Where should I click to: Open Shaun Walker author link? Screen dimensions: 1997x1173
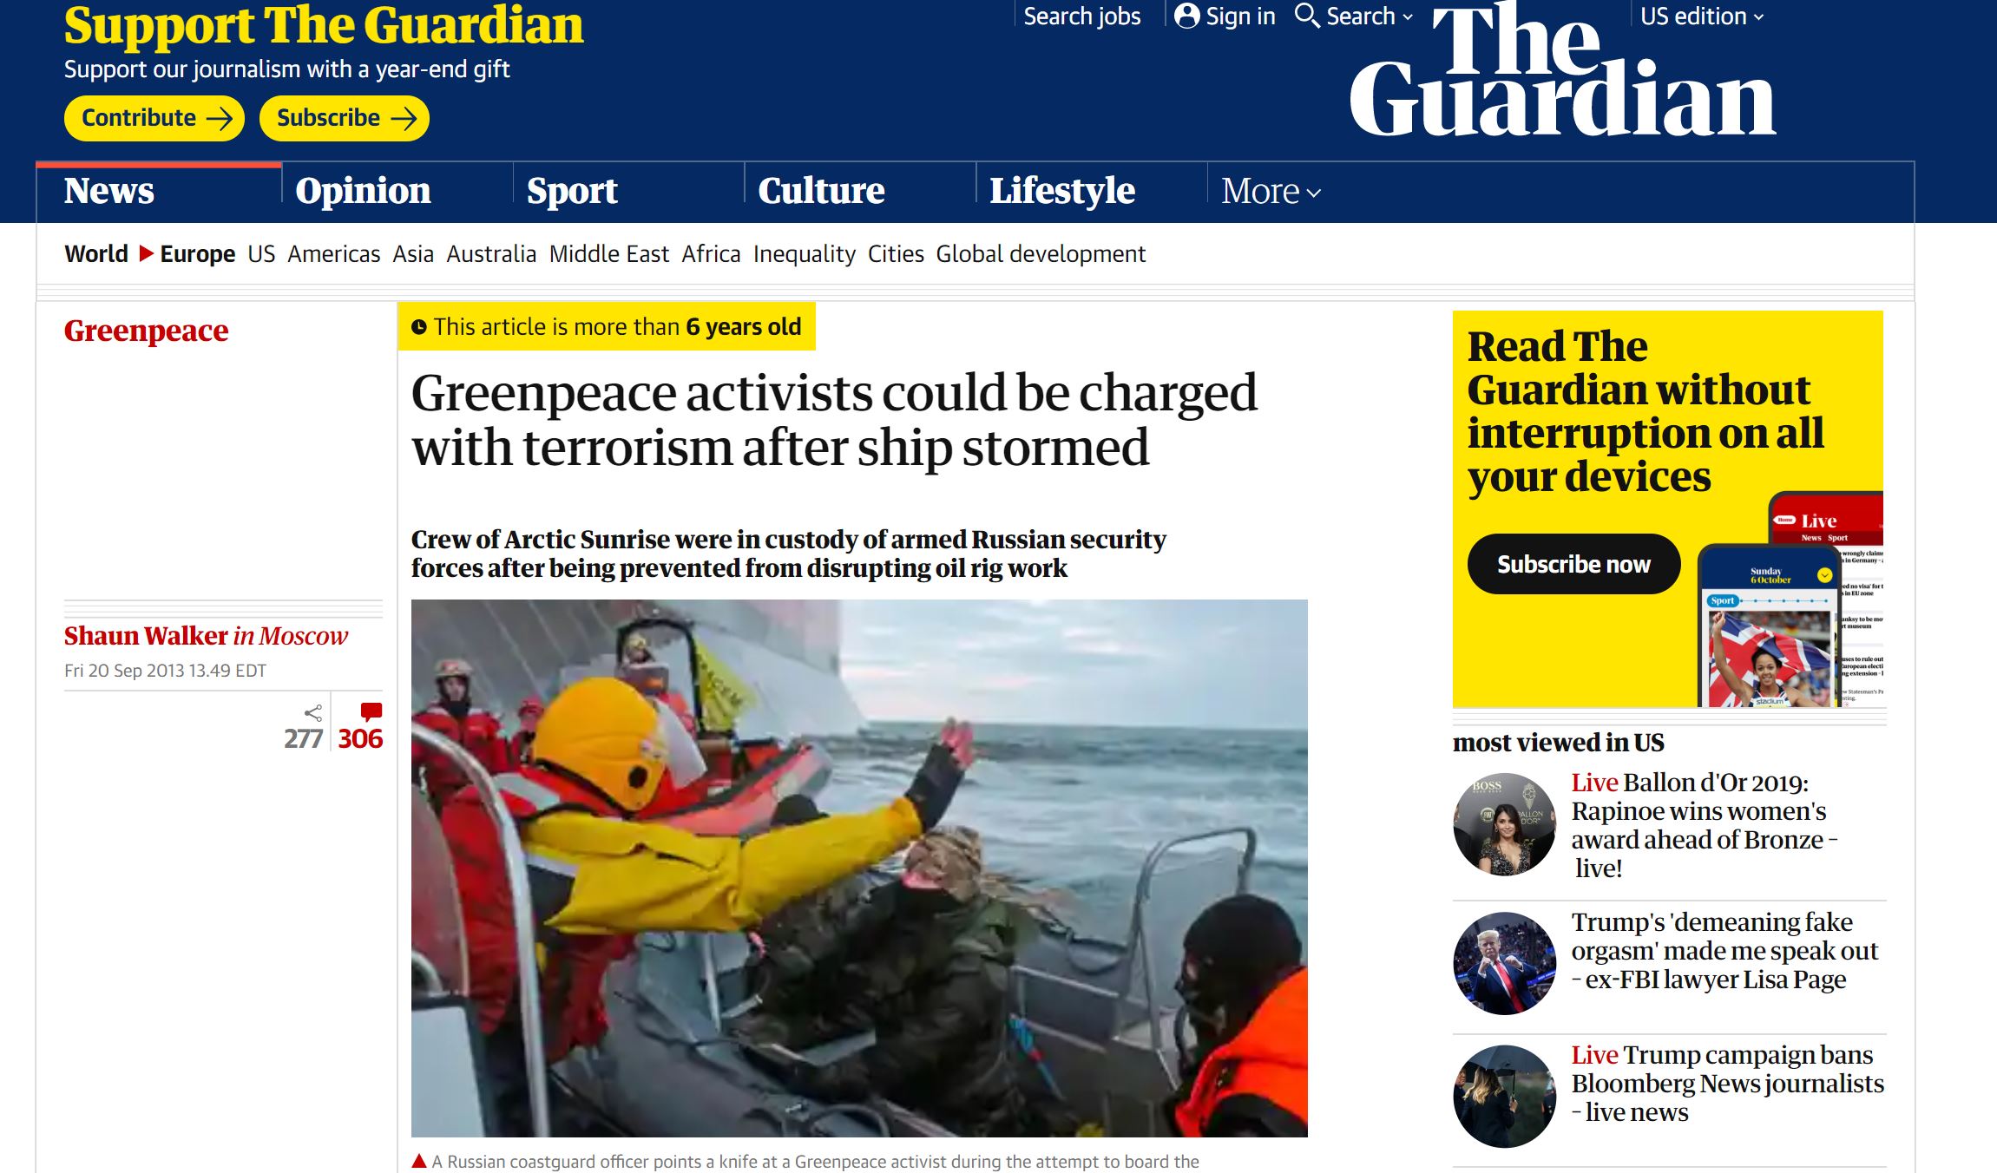(146, 636)
